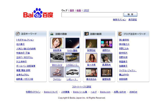Play the 妄想日記 video thumbnail
The height and width of the screenshot is (108, 165).
point(91,43)
